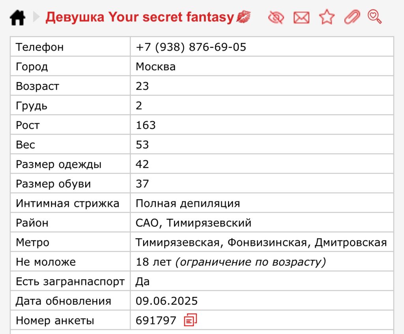Click the crossed-out eye hide icon
The height and width of the screenshot is (334, 404).
coord(276,17)
